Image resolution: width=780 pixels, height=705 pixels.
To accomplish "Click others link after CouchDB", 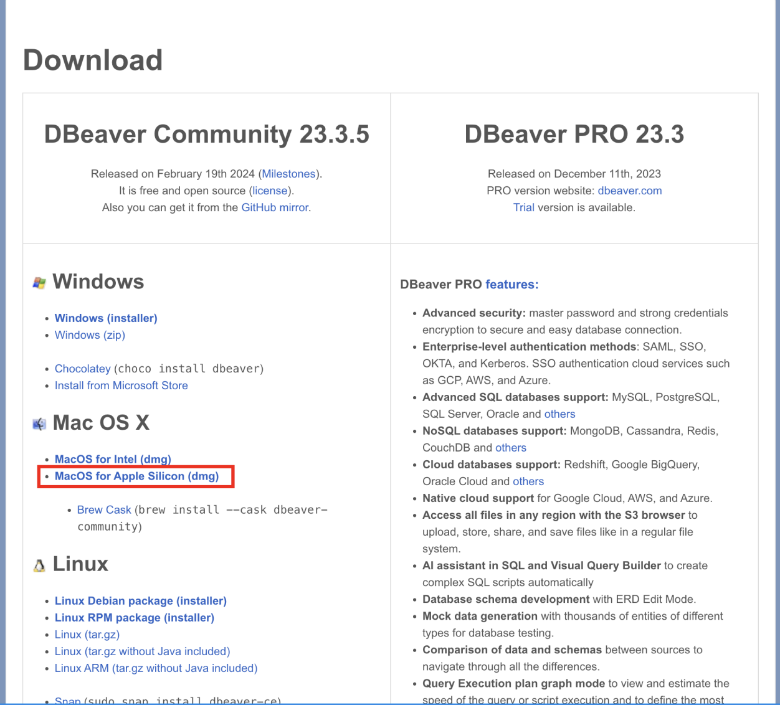I will 511,448.
